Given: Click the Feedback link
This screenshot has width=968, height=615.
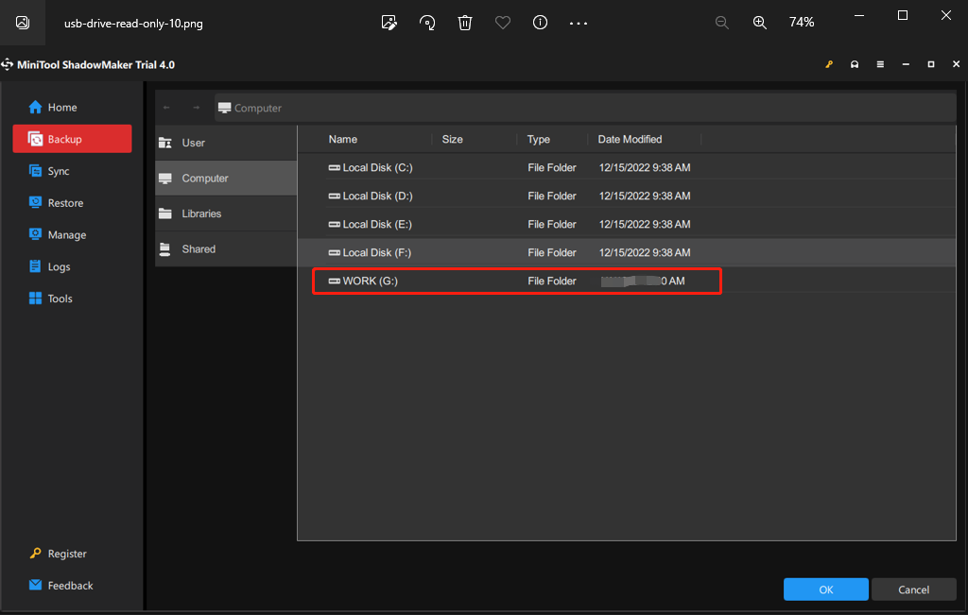Looking at the screenshot, I should (61, 586).
